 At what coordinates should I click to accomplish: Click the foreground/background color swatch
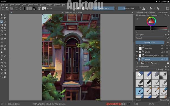35,8
